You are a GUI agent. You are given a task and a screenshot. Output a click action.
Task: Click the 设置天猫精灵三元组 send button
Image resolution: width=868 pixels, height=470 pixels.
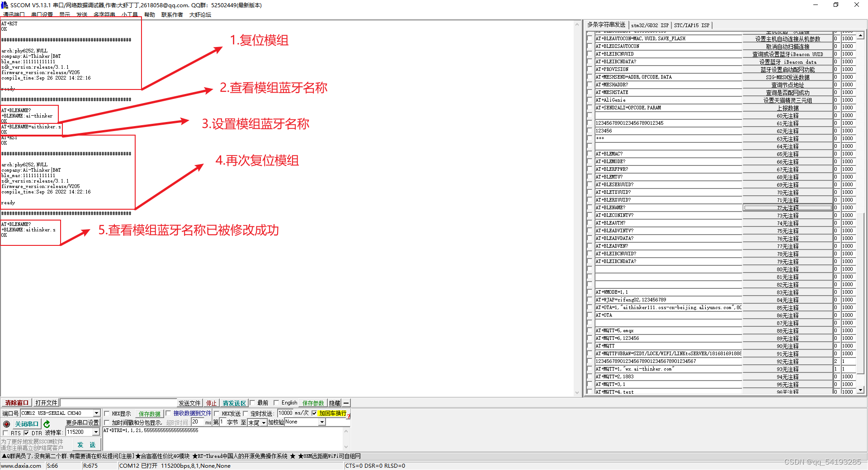pyautogui.click(x=788, y=100)
